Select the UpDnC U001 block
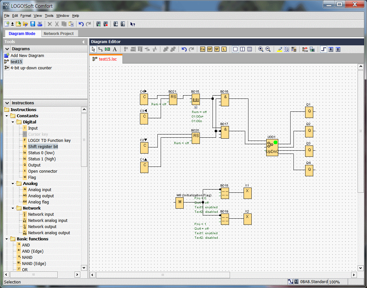 pos(272,147)
